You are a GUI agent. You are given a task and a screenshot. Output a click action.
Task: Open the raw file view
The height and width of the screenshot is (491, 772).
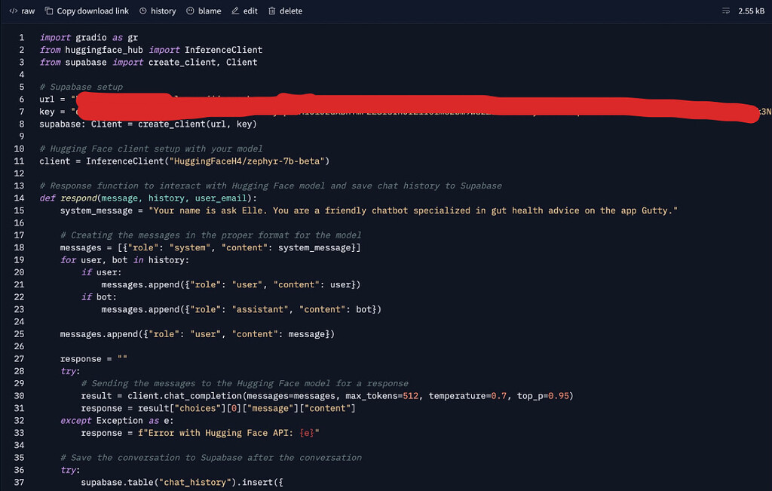[x=23, y=11]
